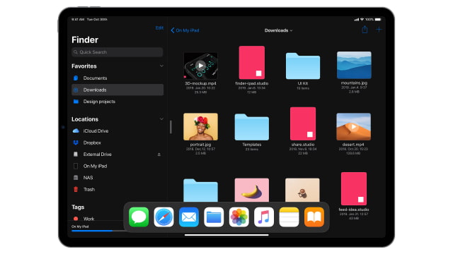Open Files app in the dock
The image size is (453, 254).
click(x=214, y=217)
